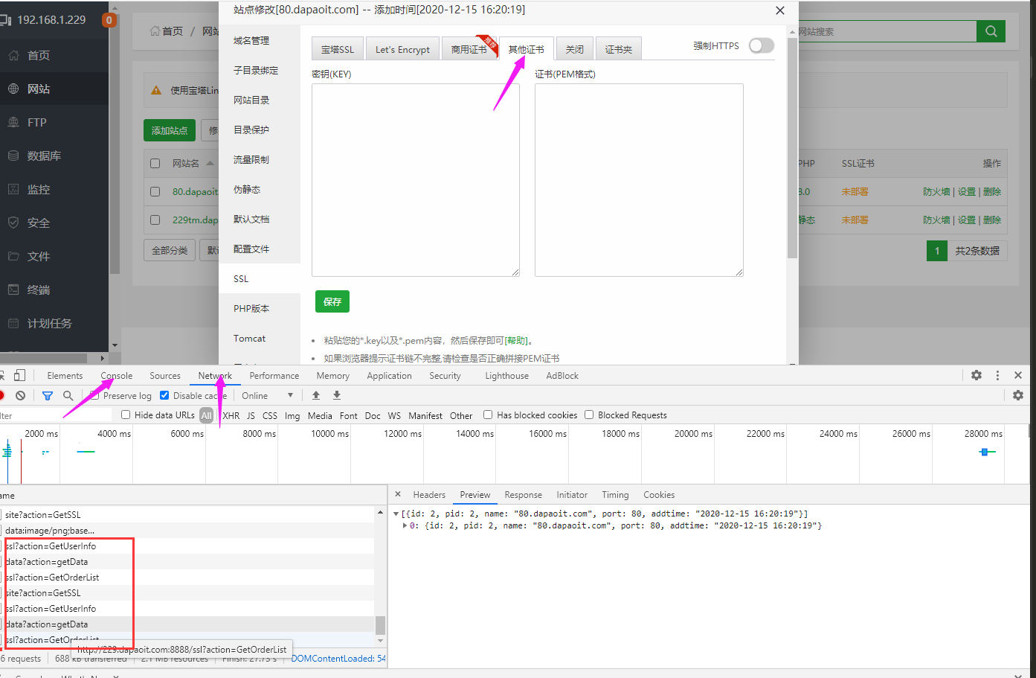The image size is (1036, 678).
Task: Click the clear network log icon
Action: tap(21, 395)
